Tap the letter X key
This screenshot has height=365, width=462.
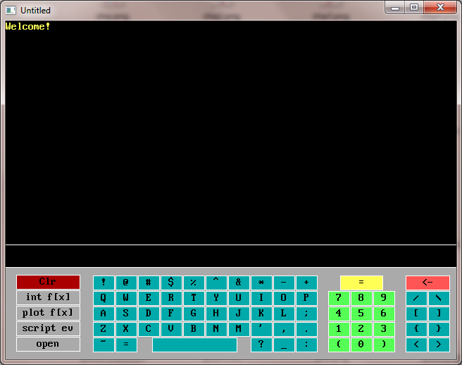coord(126,329)
